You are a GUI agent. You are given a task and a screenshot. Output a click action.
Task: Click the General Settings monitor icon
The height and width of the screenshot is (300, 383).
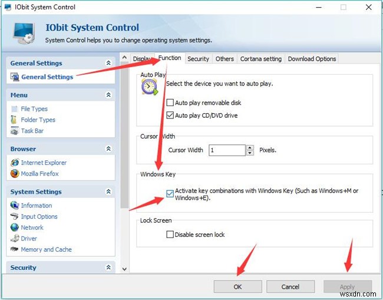coord(15,77)
